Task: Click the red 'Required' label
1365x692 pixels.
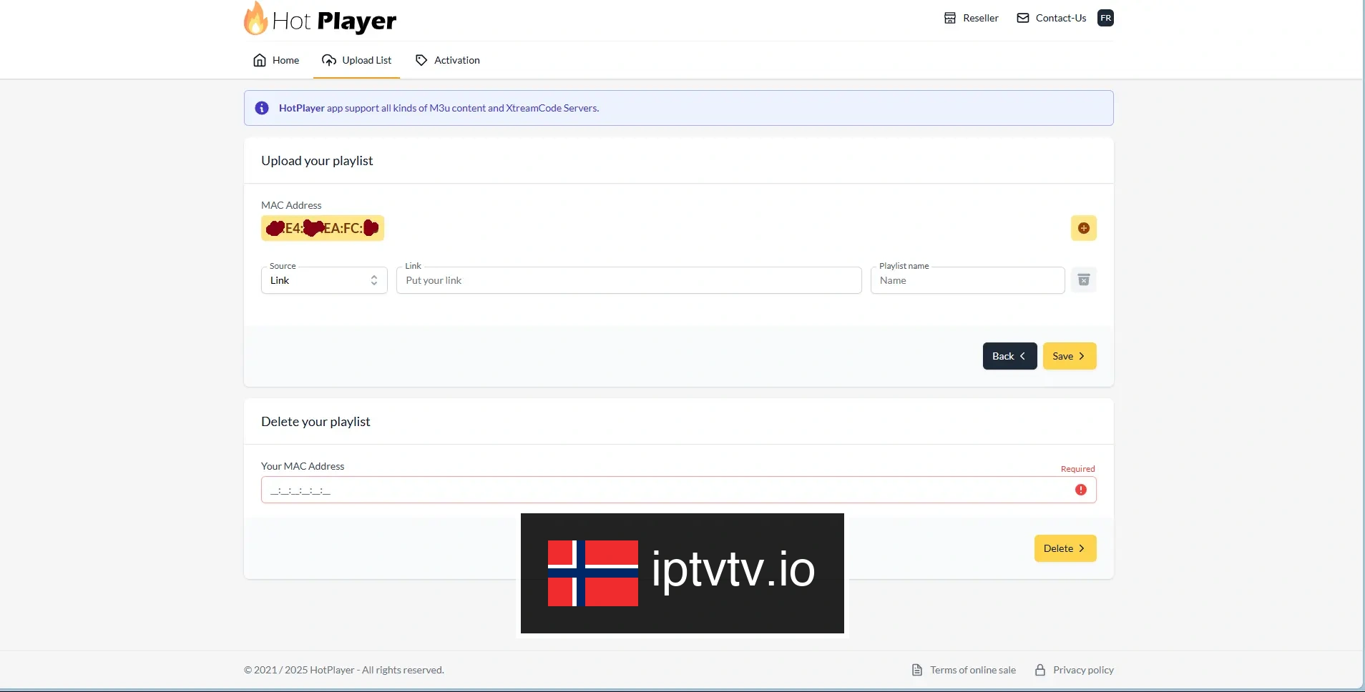Action: pyautogui.click(x=1077, y=469)
